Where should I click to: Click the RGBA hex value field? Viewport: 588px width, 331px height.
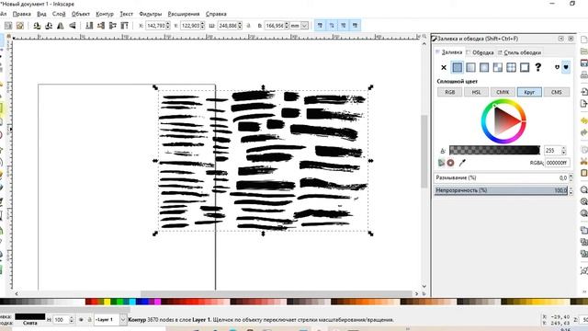558,163
